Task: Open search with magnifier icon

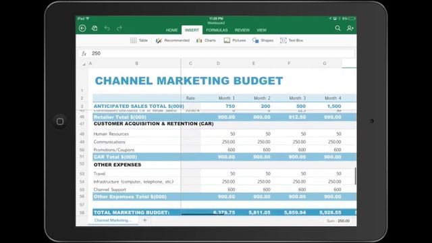Action: tap(337, 28)
